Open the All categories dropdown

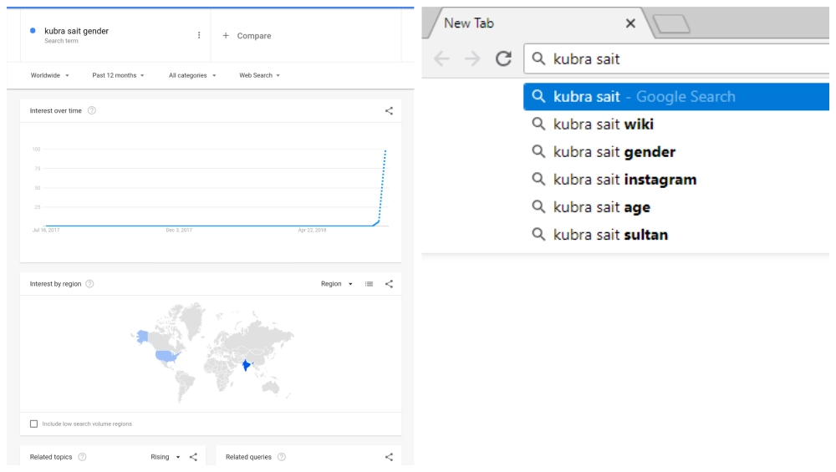coord(192,75)
